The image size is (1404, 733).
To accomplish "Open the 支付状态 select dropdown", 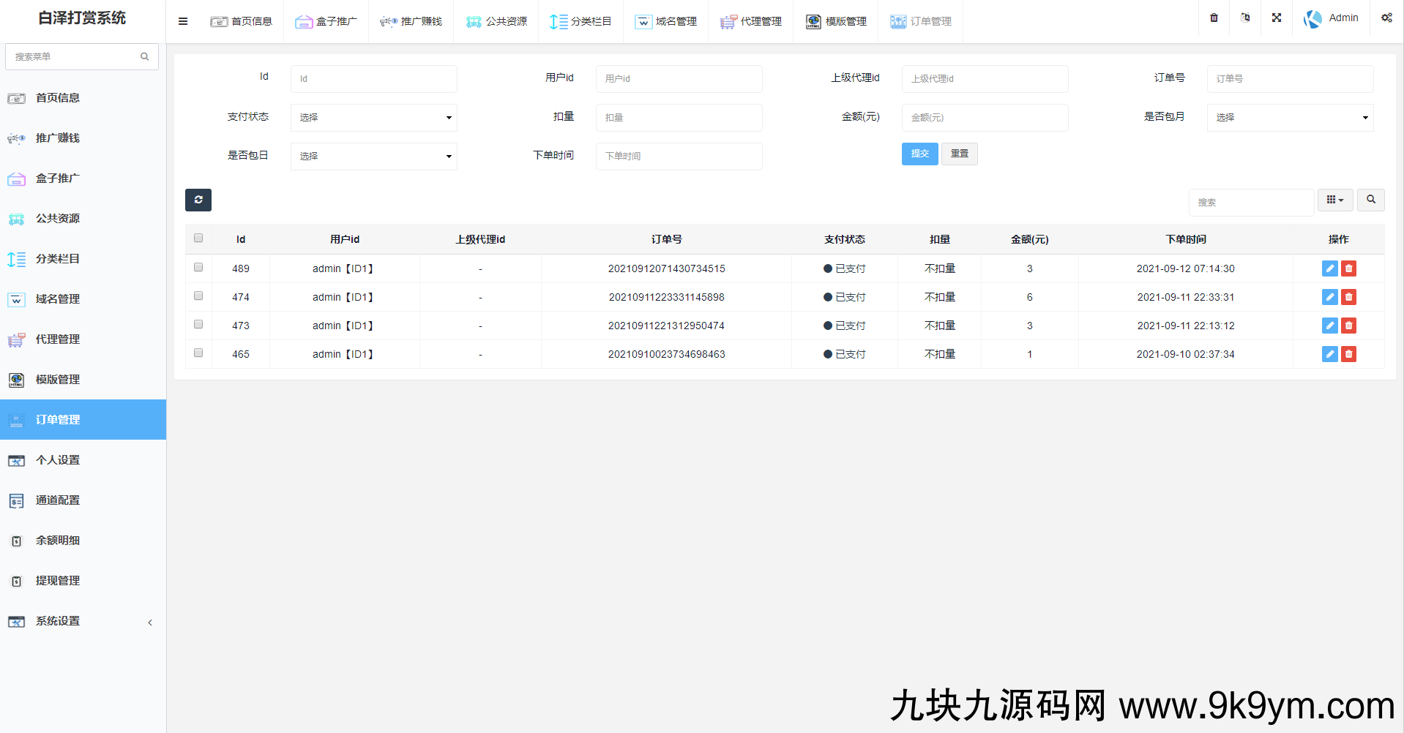I will click(x=373, y=117).
